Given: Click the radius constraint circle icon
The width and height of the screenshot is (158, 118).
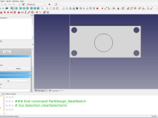Looking at the screenshot, I should coord(32,12).
